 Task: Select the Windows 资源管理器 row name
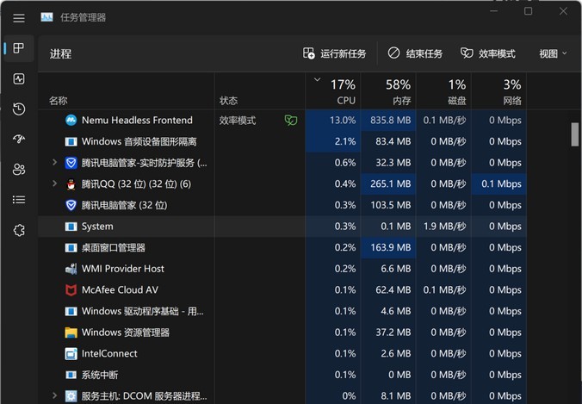pos(126,333)
